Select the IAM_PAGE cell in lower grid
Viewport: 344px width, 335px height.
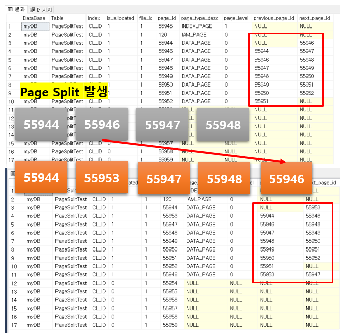coord(206,199)
